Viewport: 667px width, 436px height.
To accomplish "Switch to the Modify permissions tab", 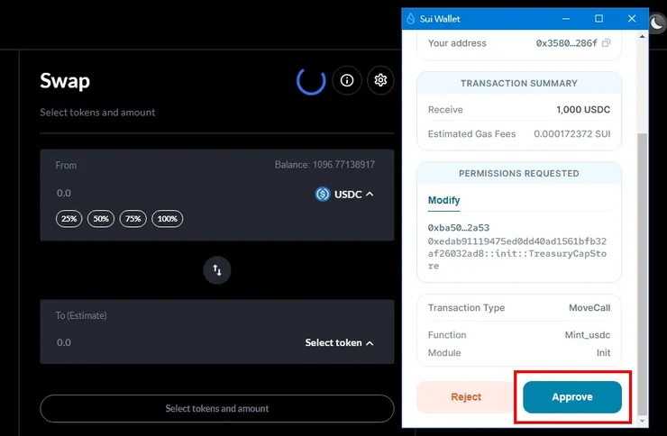I will [x=443, y=200].
